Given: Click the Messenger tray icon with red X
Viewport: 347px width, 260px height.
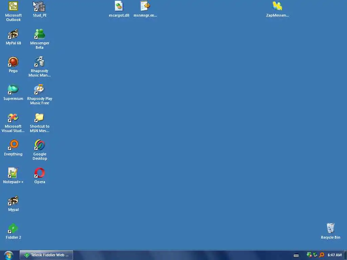Looking at the screenshot, I should tap(309, 255).
